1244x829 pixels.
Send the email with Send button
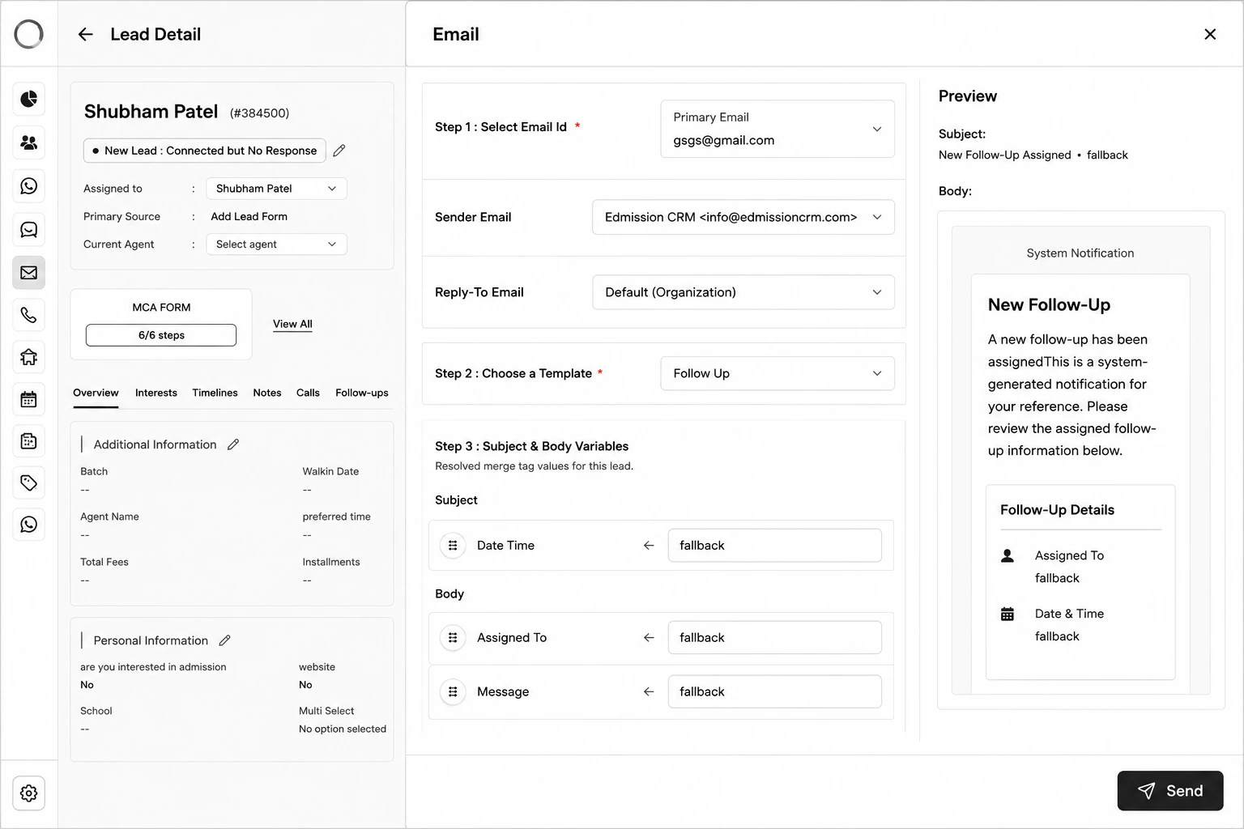click(1170, 791)
